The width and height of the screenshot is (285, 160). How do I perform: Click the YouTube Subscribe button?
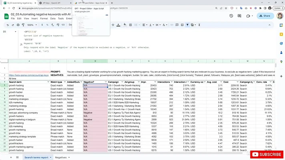(x=267, y=154)
